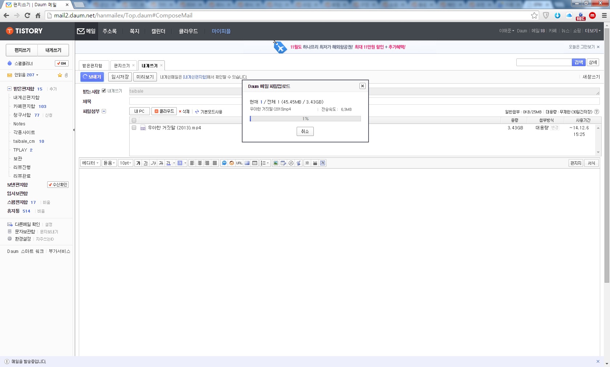This screenshot has height=367, width=610.
Task: Open the 돋움 font family dropdown
Action: [x=109, y=163]
